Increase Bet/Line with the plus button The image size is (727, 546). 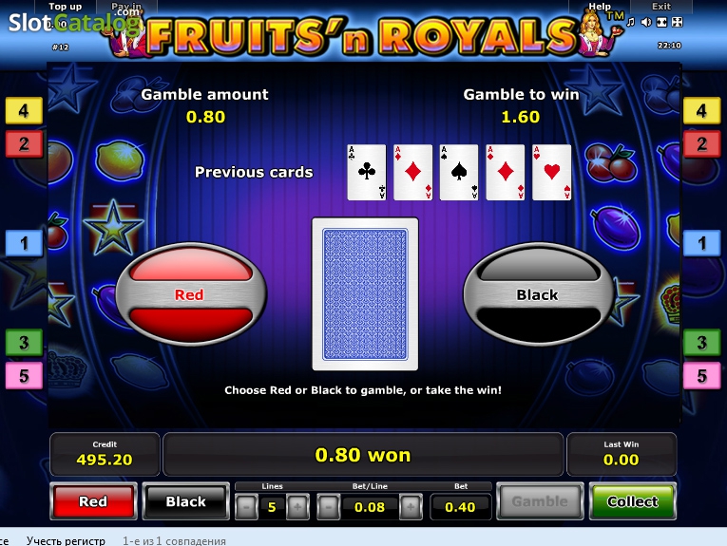point(411,507)
